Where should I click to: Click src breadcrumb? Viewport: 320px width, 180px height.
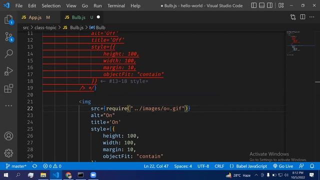25,27
